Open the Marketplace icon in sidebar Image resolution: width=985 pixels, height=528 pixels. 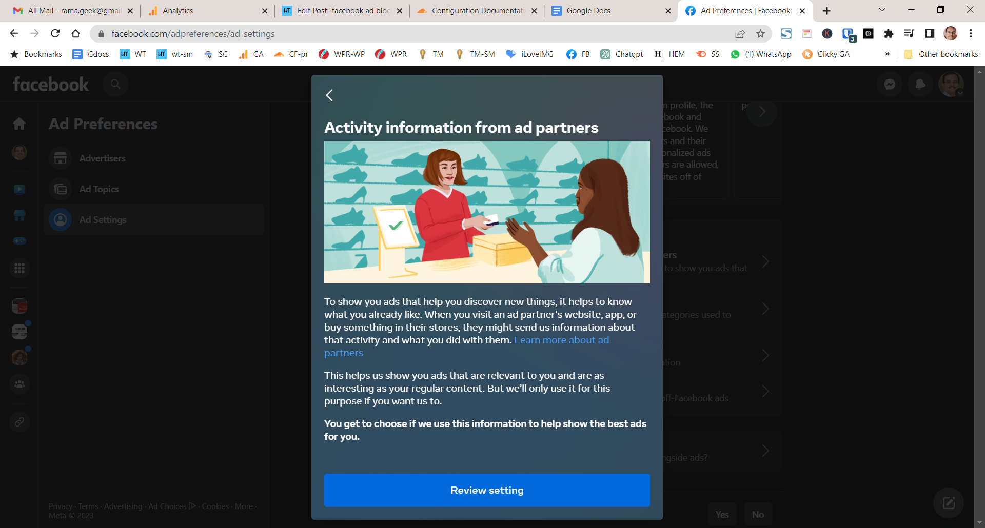click(19, 215)
